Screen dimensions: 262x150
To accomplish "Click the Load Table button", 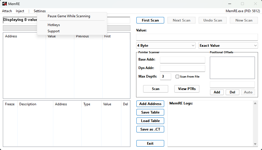I will [x=150, y=121].
